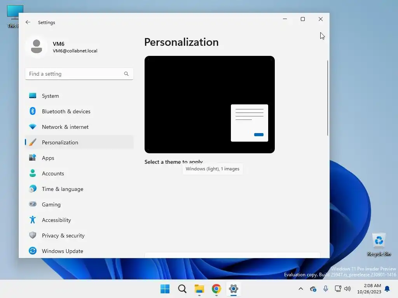Image resolution: width=398 pixels, height=298 pixels.
Task: Click the Accessibility figure icon
Action: pyautogui.click(x=33, y=220)
